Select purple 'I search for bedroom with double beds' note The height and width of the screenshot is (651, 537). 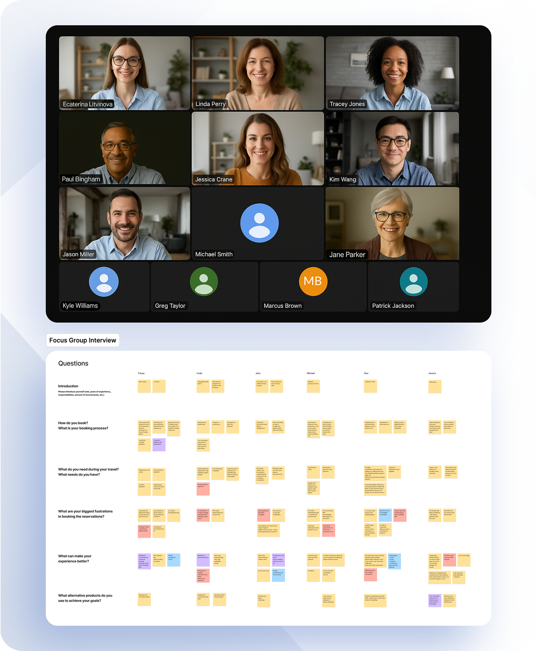coord(159,445)
